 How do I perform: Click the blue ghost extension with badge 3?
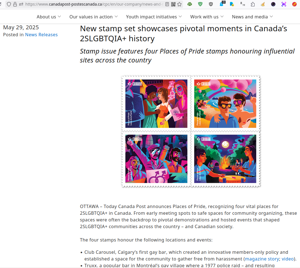[x=222, y=4]
